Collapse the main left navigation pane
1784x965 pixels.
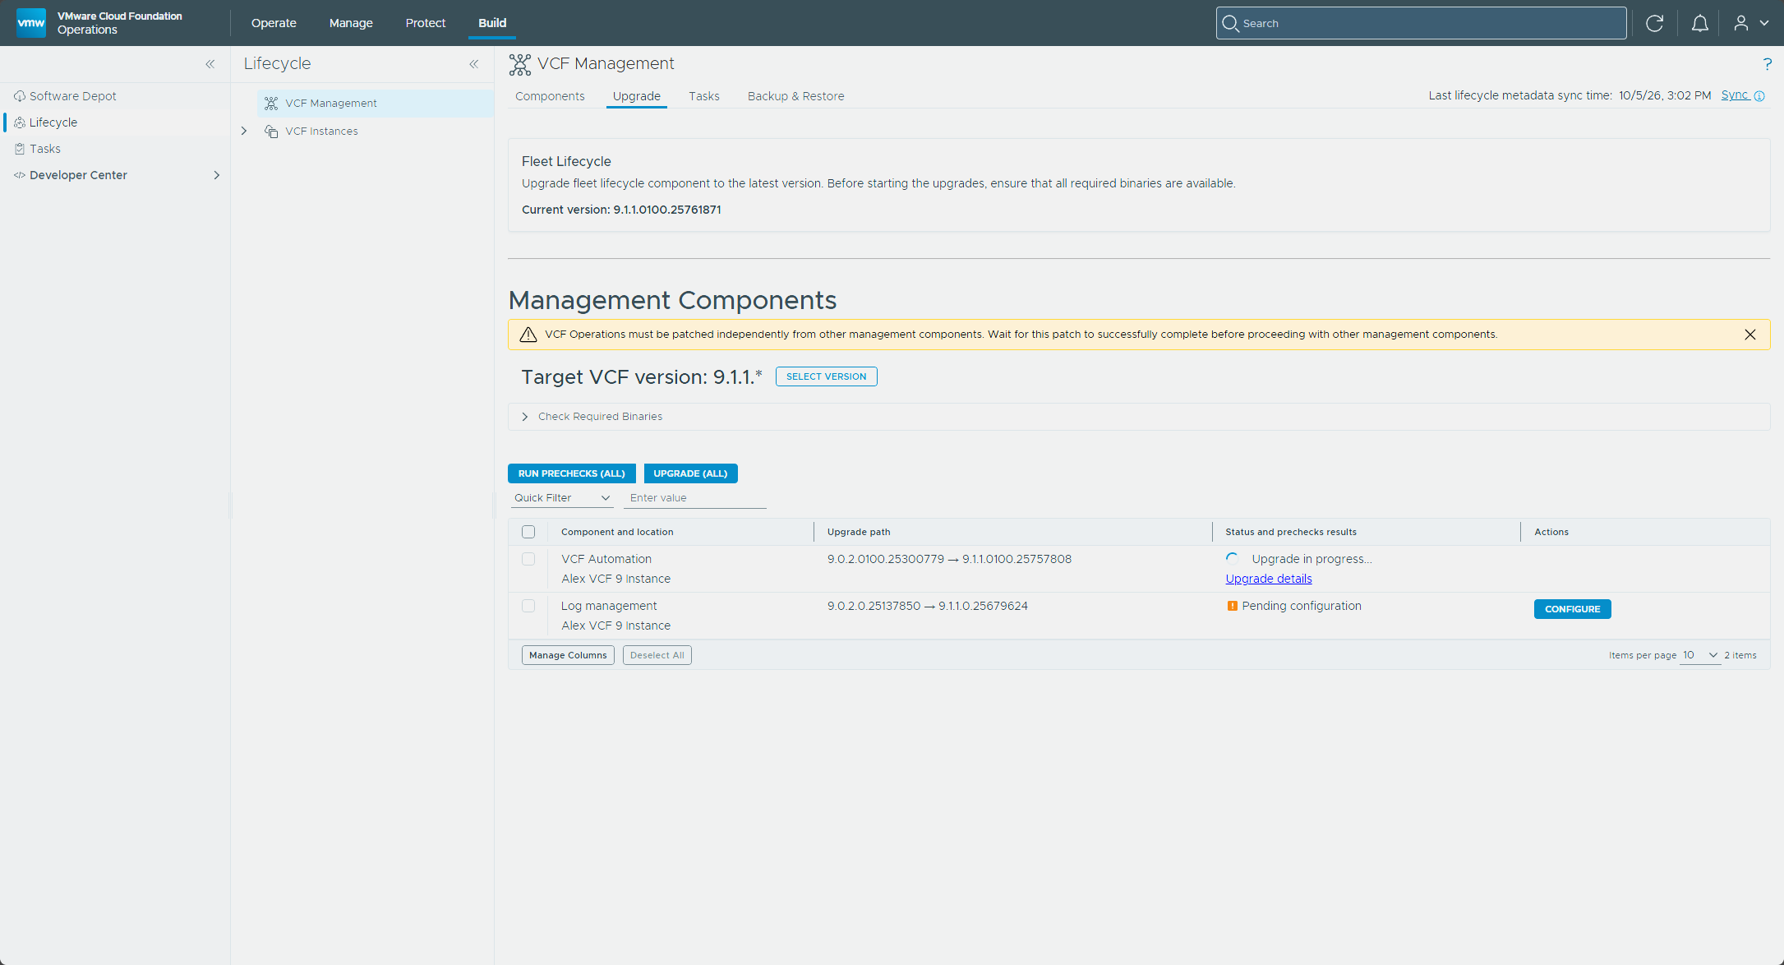[x=210, y=64]
